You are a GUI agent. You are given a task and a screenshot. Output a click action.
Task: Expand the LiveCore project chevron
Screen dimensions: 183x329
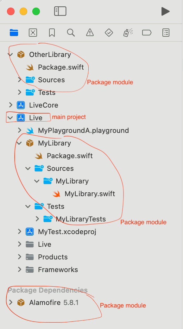click(x=10, y=105)
